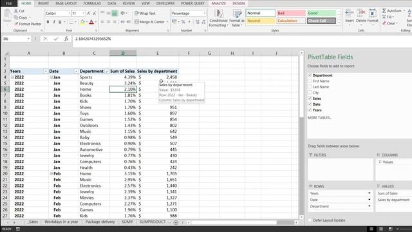Open the Package delivery sheet tab

point(100,222)
